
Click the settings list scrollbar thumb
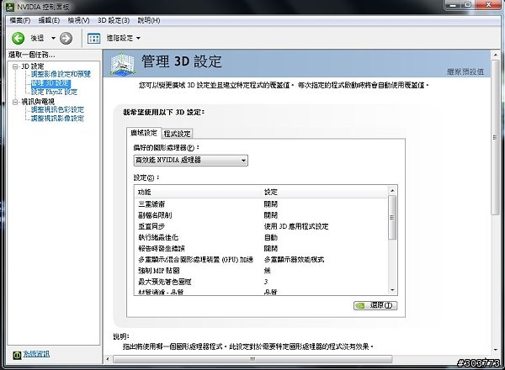[392, 218]
